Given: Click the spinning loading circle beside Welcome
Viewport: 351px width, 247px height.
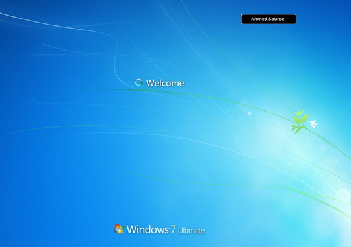Looking at the screenshot, I should tap(139, 82).
